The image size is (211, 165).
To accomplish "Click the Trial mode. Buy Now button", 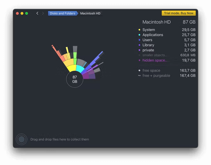I will click(x=179, y=13).
